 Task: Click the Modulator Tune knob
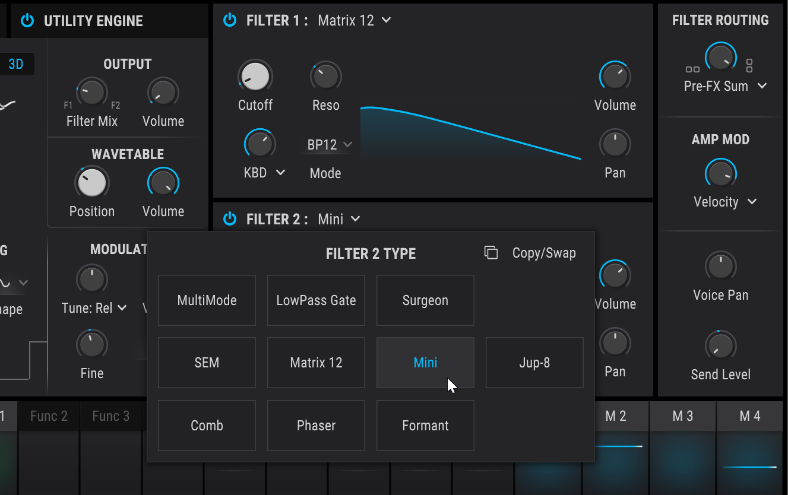91,280
